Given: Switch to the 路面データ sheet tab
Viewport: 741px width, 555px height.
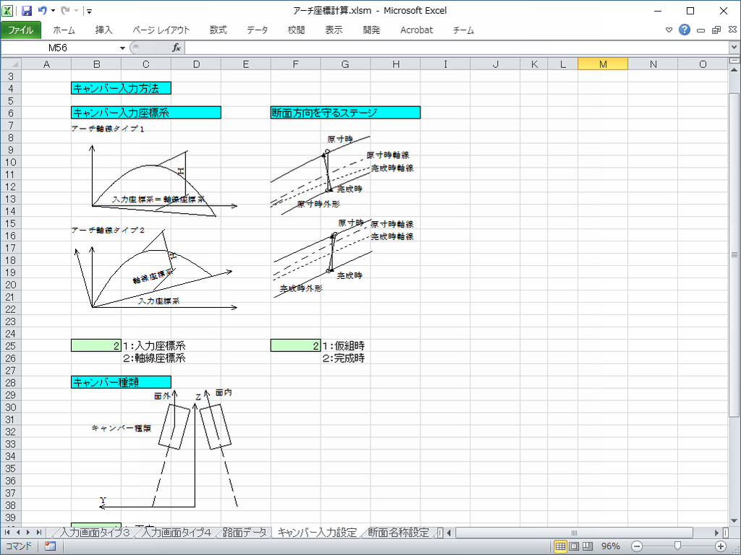Looking at the screenshot, I should [245, 533].
